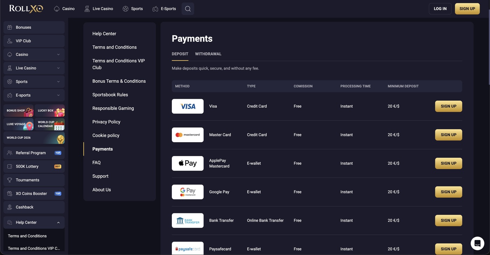Select the Deposit tab
This screenshot has height=255, width=490.
coord(180,54)
